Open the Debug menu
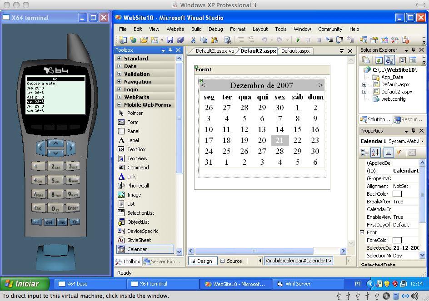This screenshot has height=301, width=429. tap(215, 29)
